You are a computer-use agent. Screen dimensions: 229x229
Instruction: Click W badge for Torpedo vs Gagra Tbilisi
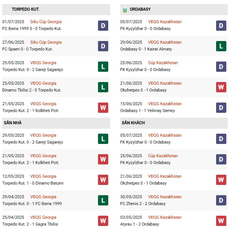[x=103, y=221]
